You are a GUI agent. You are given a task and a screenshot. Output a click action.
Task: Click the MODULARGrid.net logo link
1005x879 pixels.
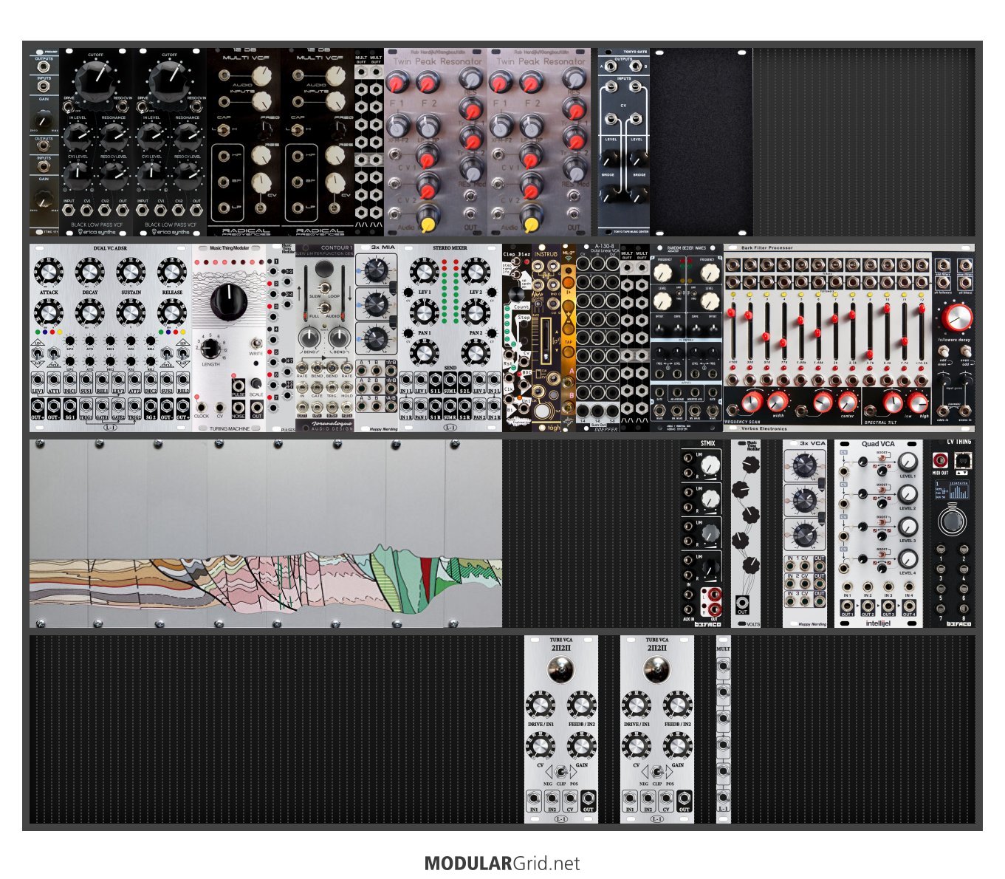(x=502, y=863)
